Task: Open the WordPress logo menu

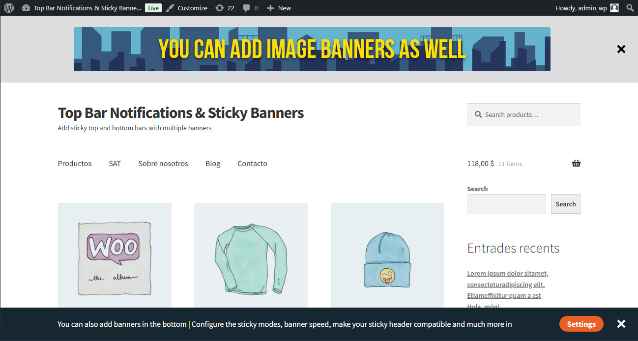Action: tap(9, 8)
